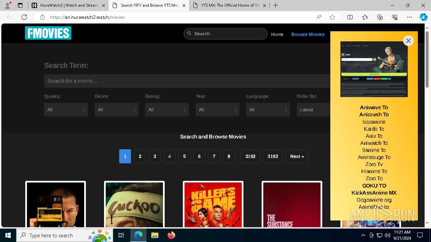This screenshot has height=242, width=431.
Task: Click the kissanime ad link
Action: [x=374, y=122]
